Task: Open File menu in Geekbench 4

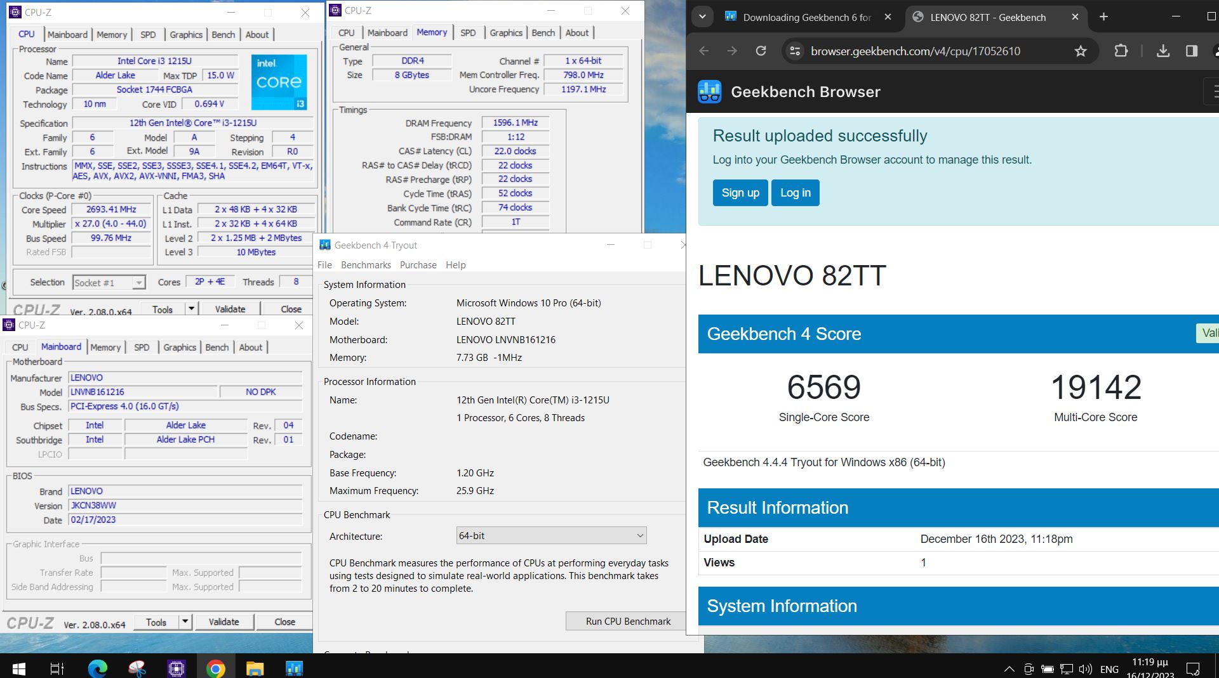Action: [324, 265]
